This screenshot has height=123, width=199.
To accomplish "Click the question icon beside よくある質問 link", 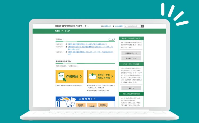I will [113, 26].
